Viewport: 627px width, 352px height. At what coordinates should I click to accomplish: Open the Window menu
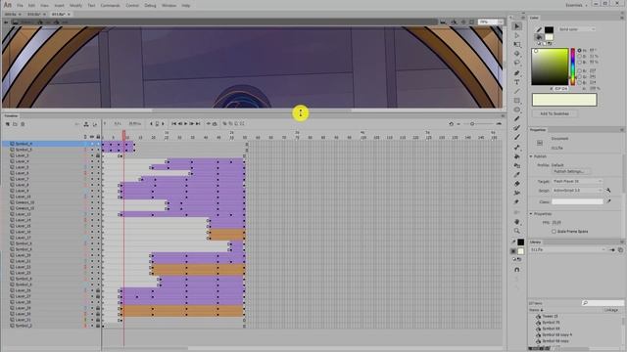[169, 6]
